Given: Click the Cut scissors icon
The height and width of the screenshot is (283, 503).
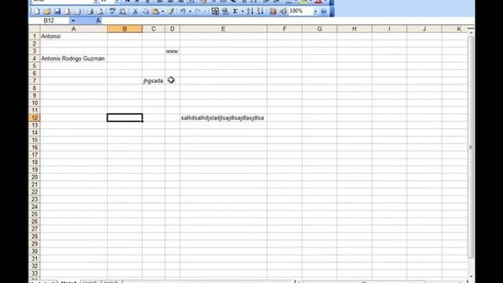Looking at the screenshot, I should 135,12.
